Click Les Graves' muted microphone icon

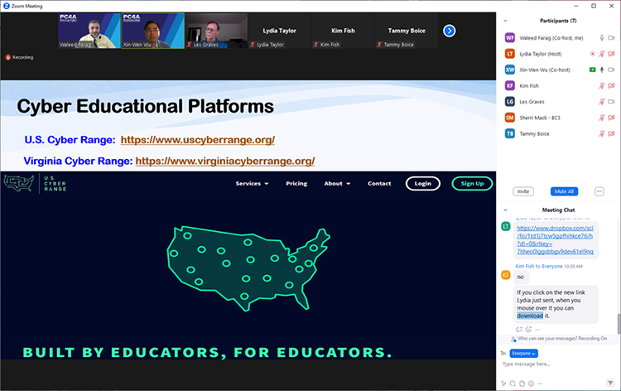[x=602, y=102]
